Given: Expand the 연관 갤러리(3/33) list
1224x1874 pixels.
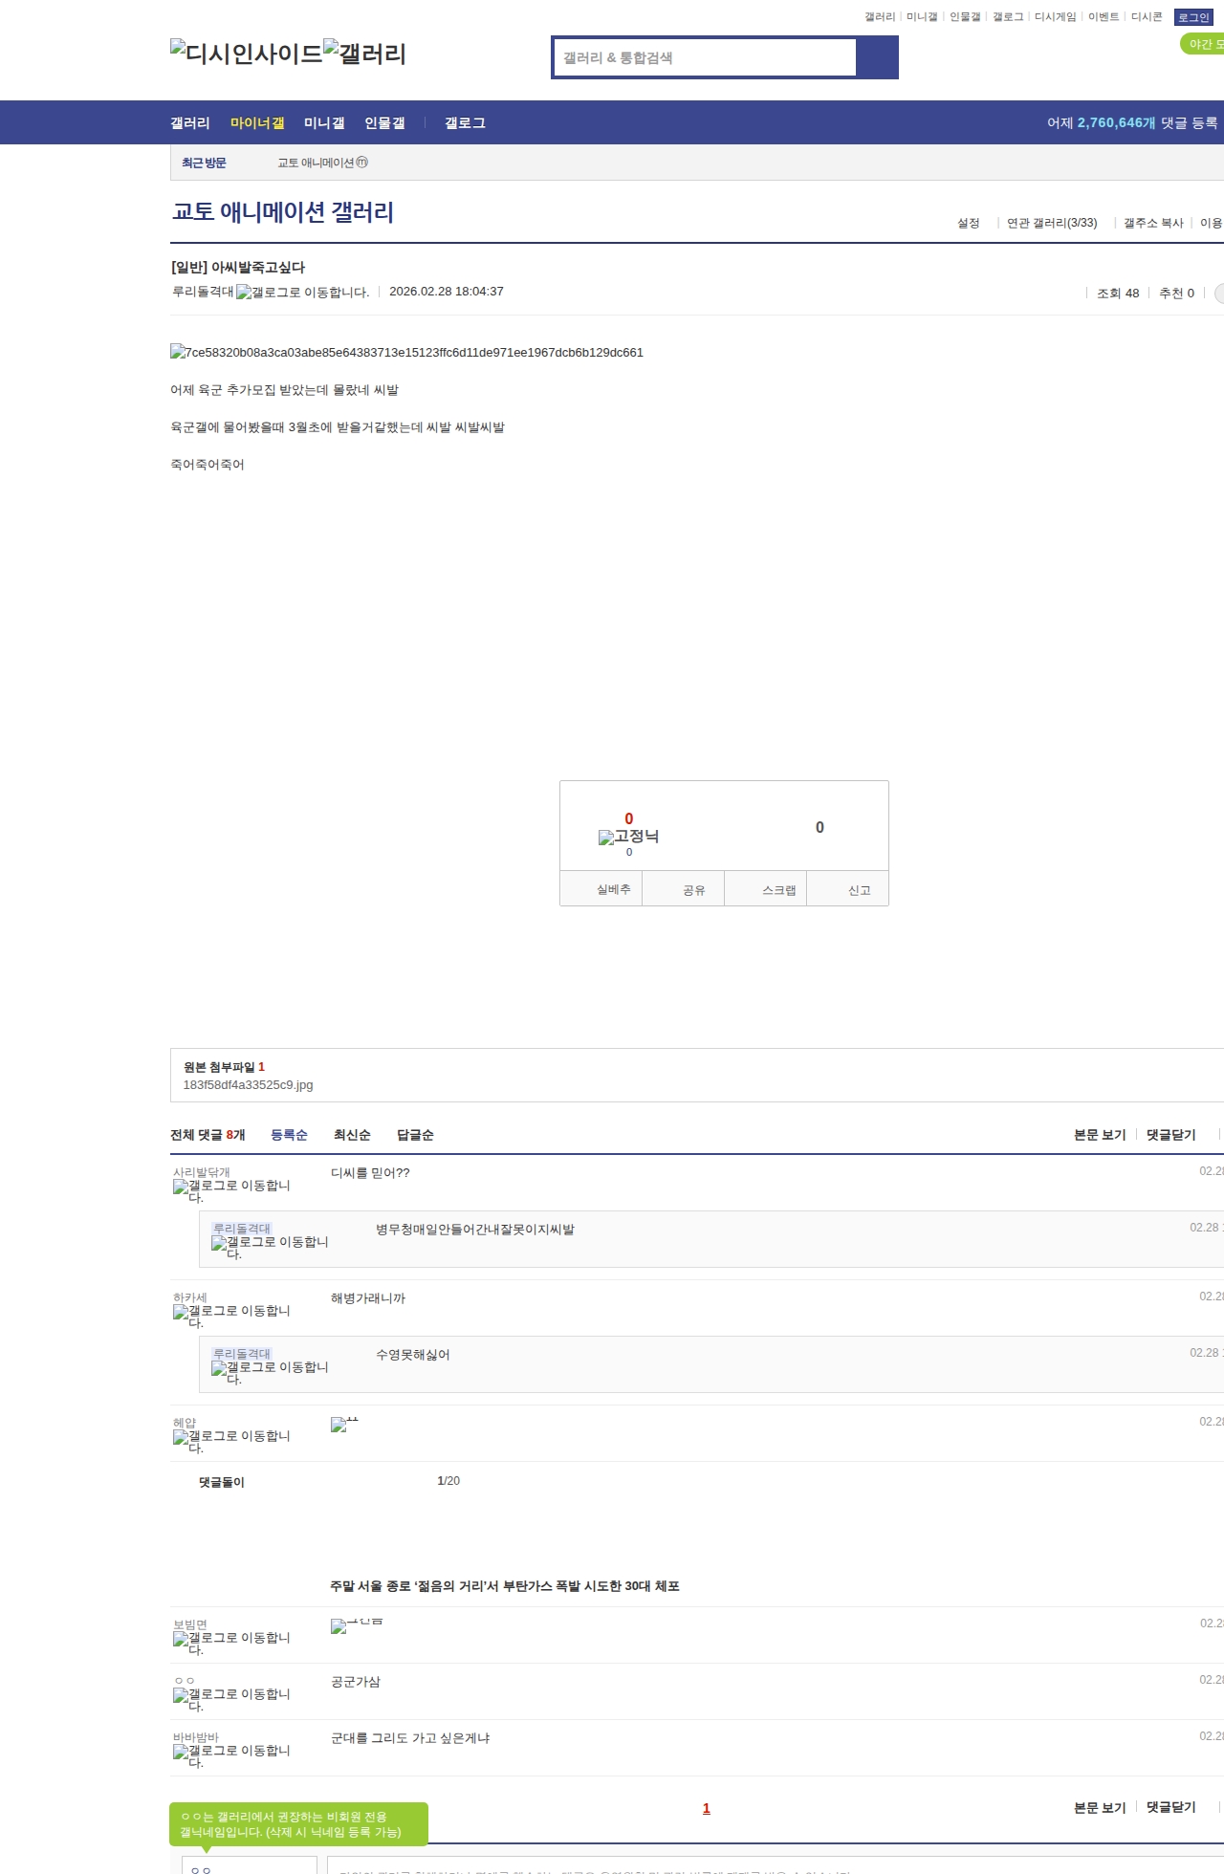Looking at the screenshot, I should click(1052, 223).
